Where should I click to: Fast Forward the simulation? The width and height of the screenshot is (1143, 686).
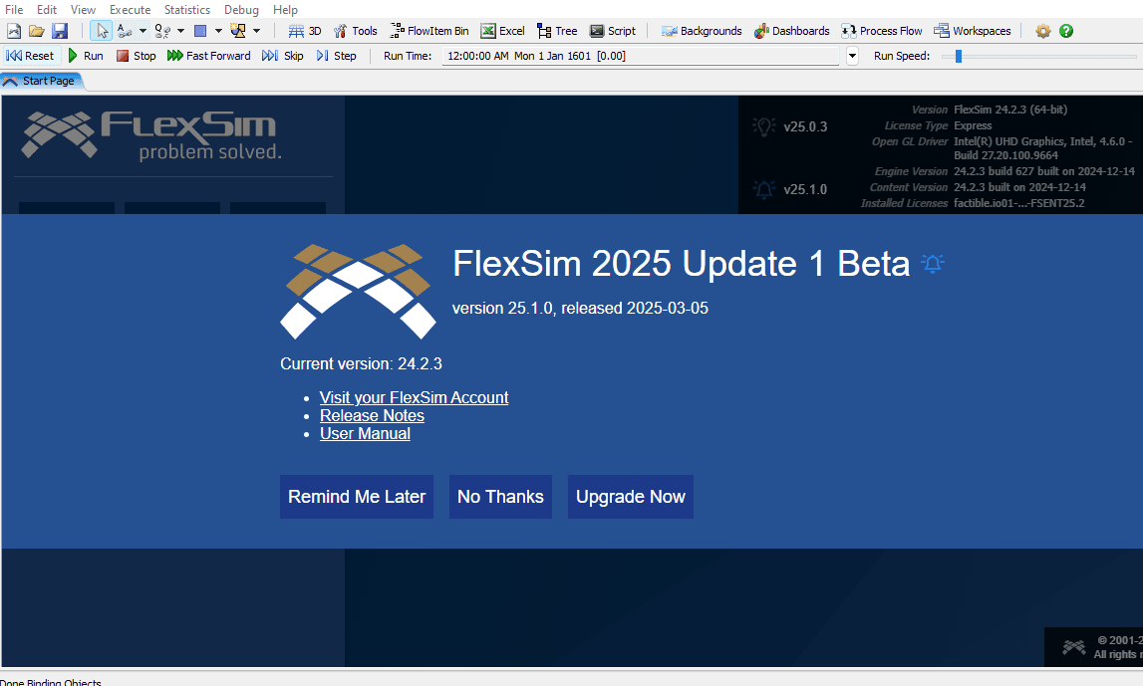[208, 56]
